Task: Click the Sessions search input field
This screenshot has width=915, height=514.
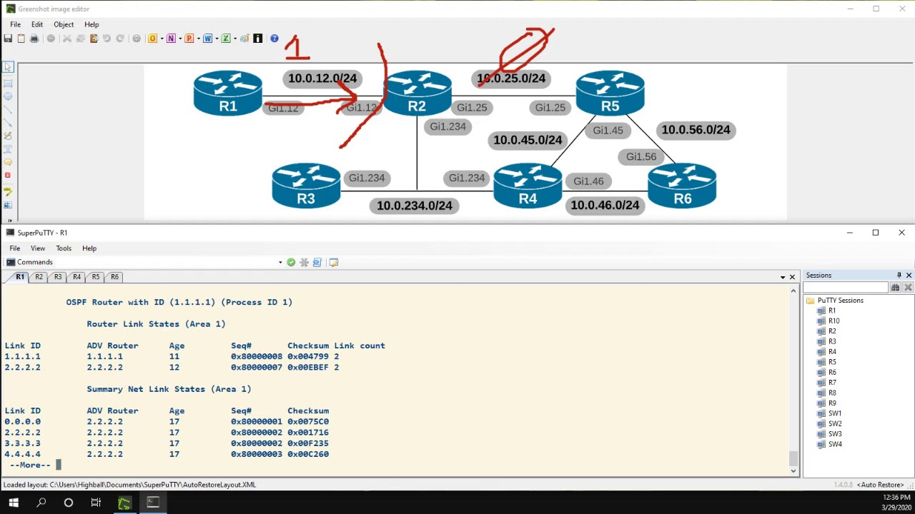Action: coord(846,288)
